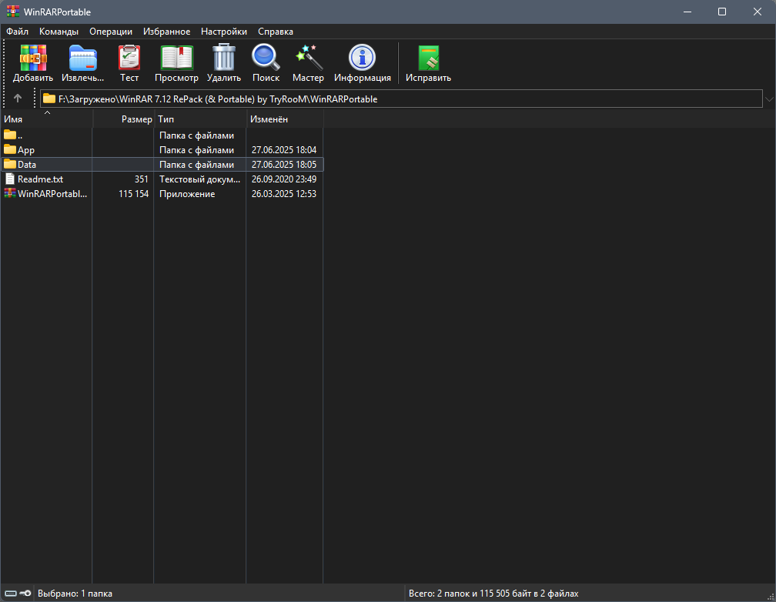Click the Data folder icon
Image resolution: width=776 pixels, height=602 pixels.
pos(10,164)
